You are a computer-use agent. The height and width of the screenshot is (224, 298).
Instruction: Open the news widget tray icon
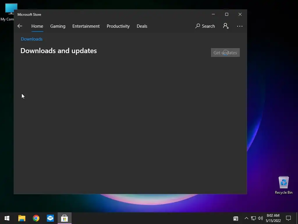[x=236, y=218]
